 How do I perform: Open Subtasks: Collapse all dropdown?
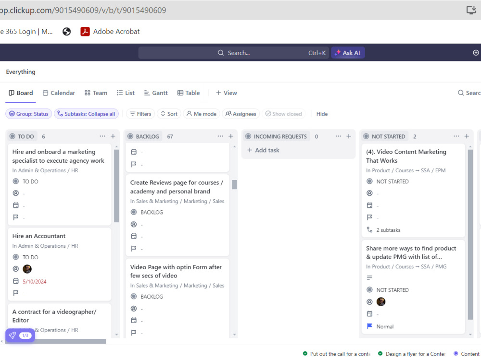point(86,114)
